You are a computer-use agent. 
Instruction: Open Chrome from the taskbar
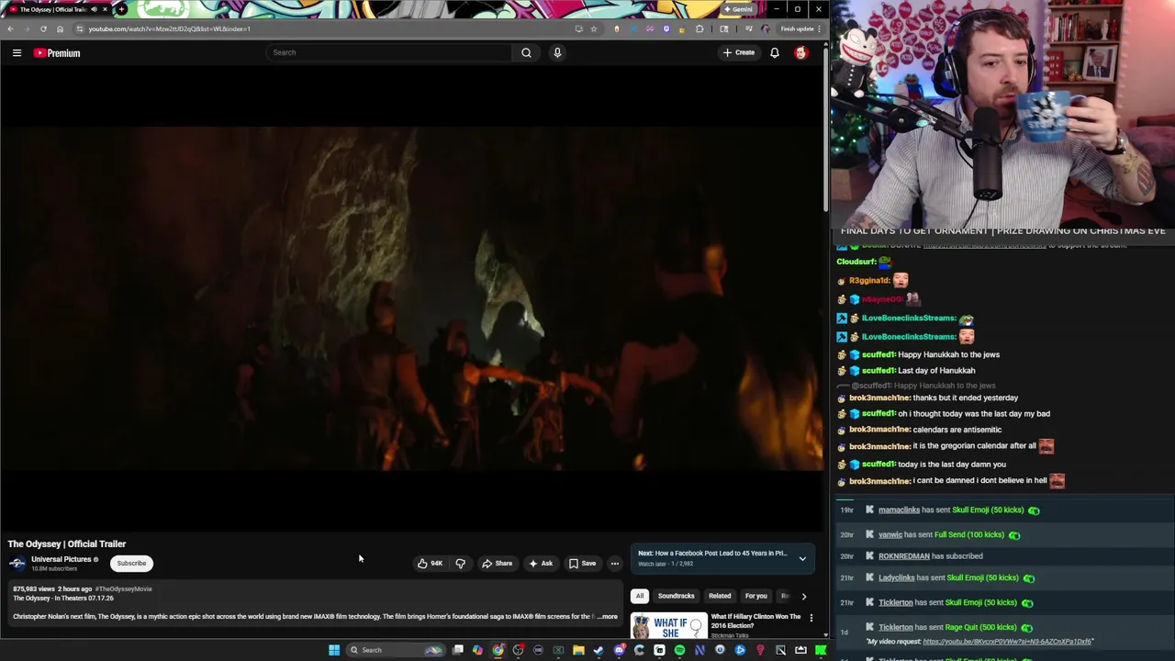(498, 650)
